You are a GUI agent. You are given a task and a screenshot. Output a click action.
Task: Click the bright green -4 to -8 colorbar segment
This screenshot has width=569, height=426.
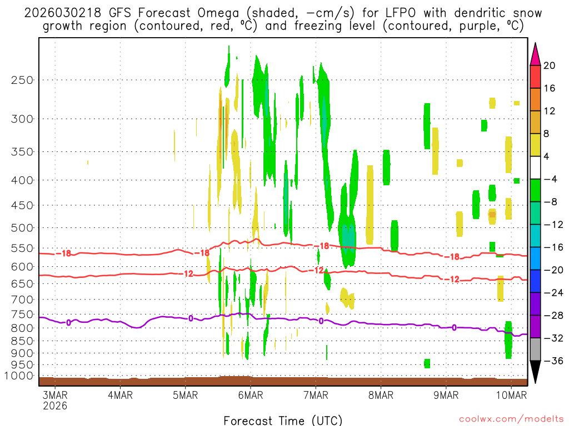coord(535,191)
